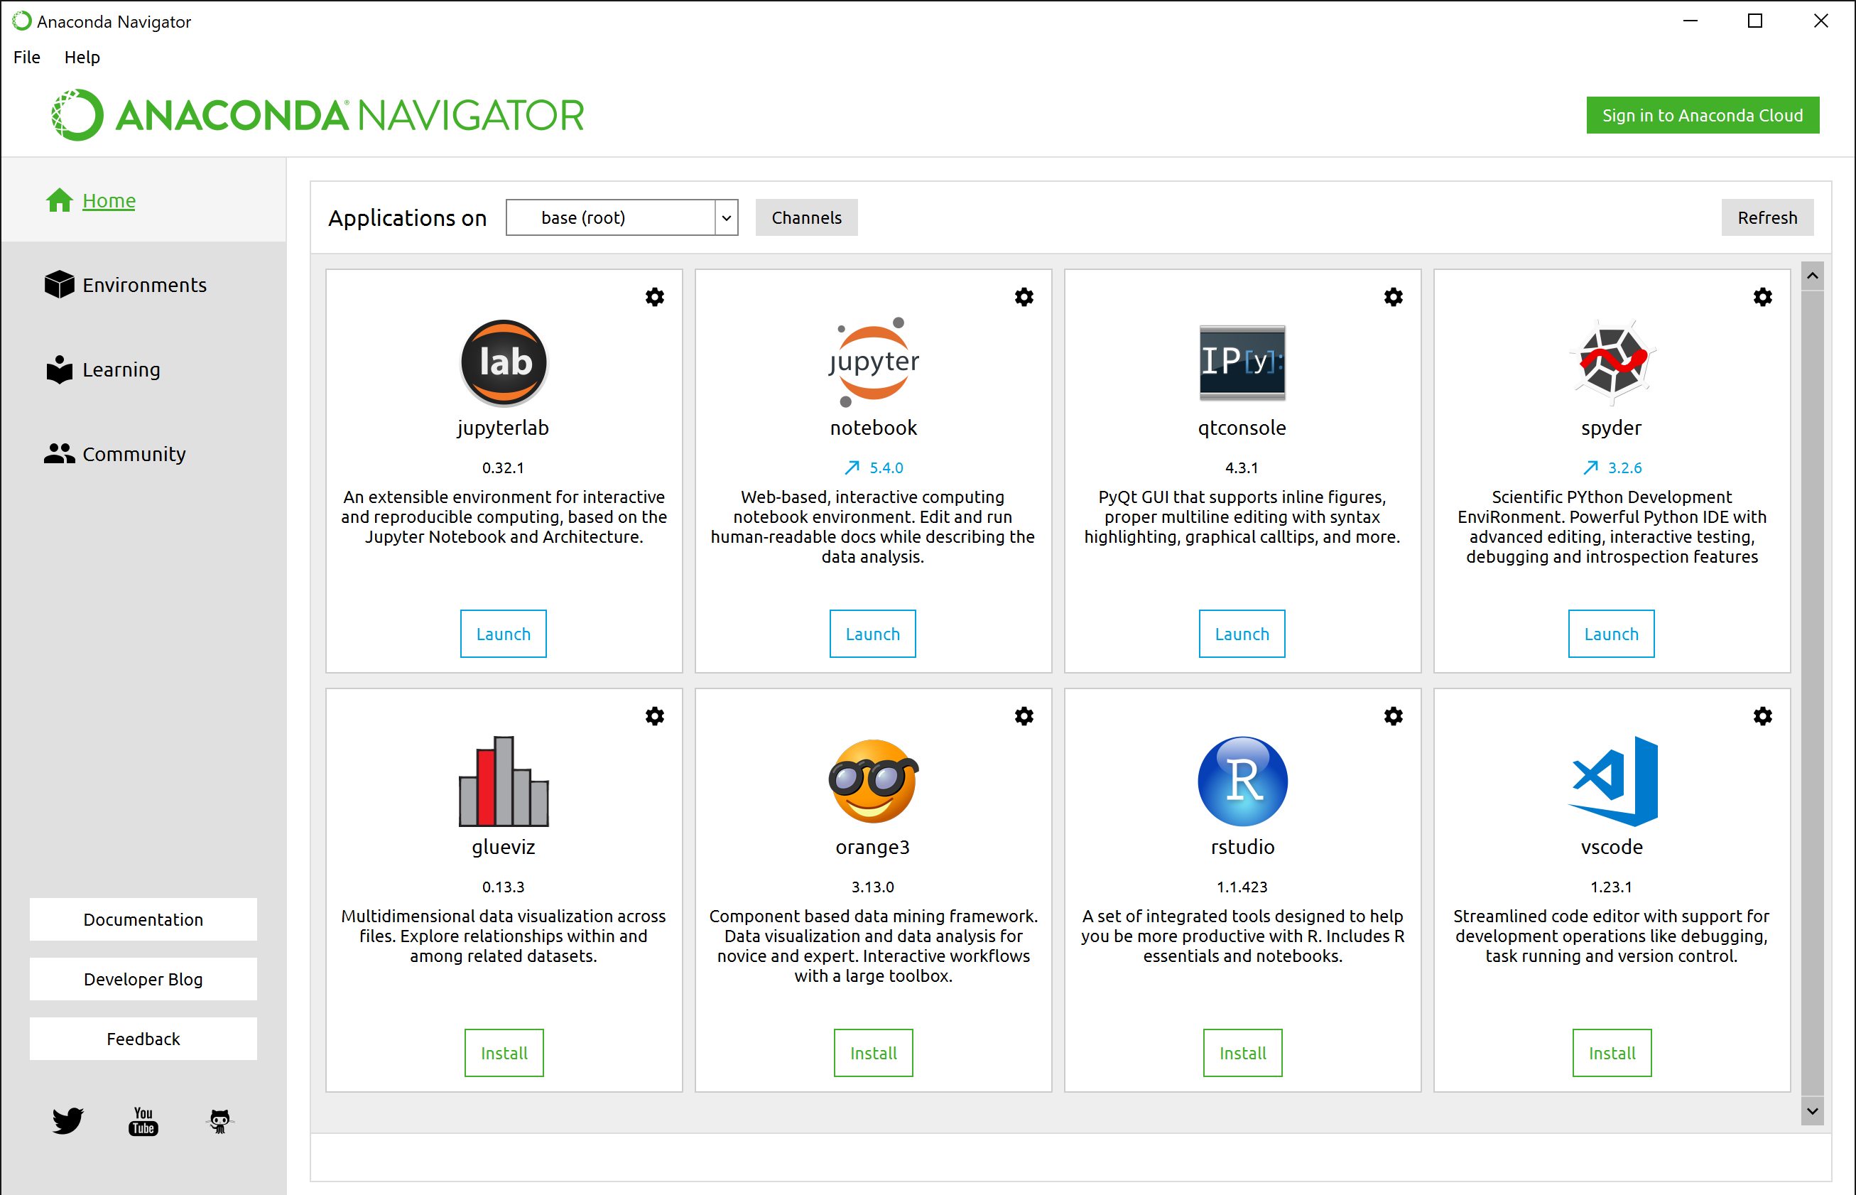Screen dimensions: 1856x1195
Task: Click the Home house icon
Action: click(x=59, y=200)
